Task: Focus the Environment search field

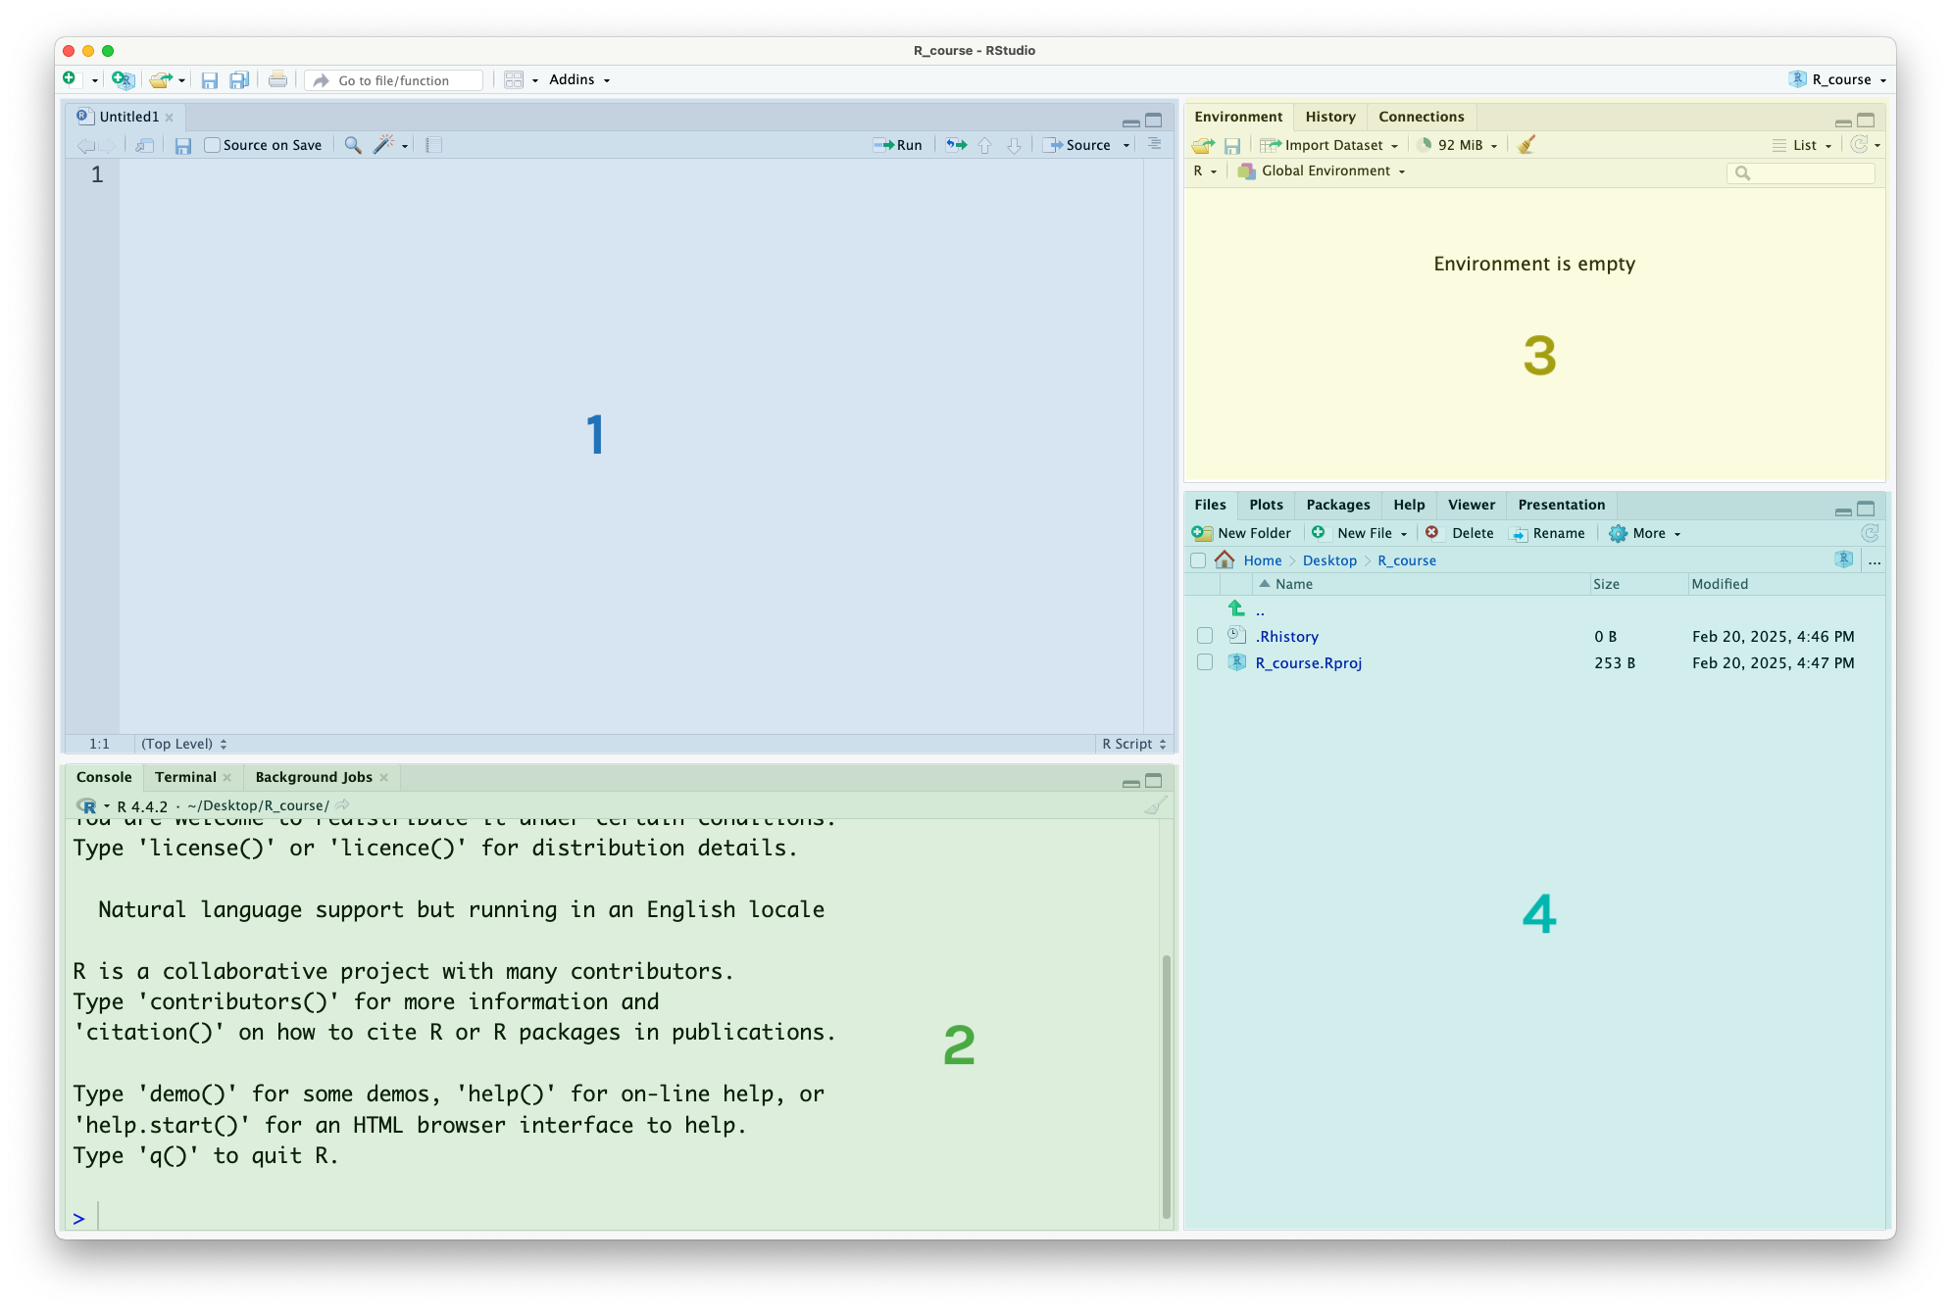Action: 1800,172
